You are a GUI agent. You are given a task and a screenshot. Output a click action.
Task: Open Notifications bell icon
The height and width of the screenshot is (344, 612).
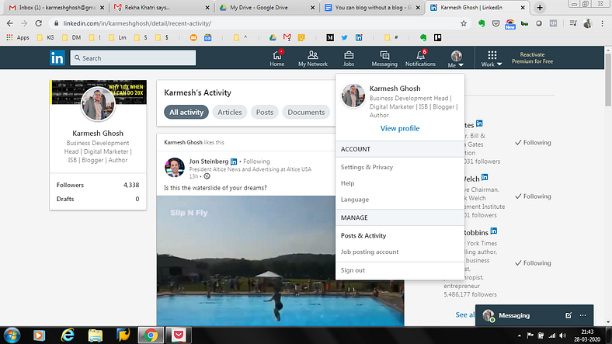coord(420,58)
